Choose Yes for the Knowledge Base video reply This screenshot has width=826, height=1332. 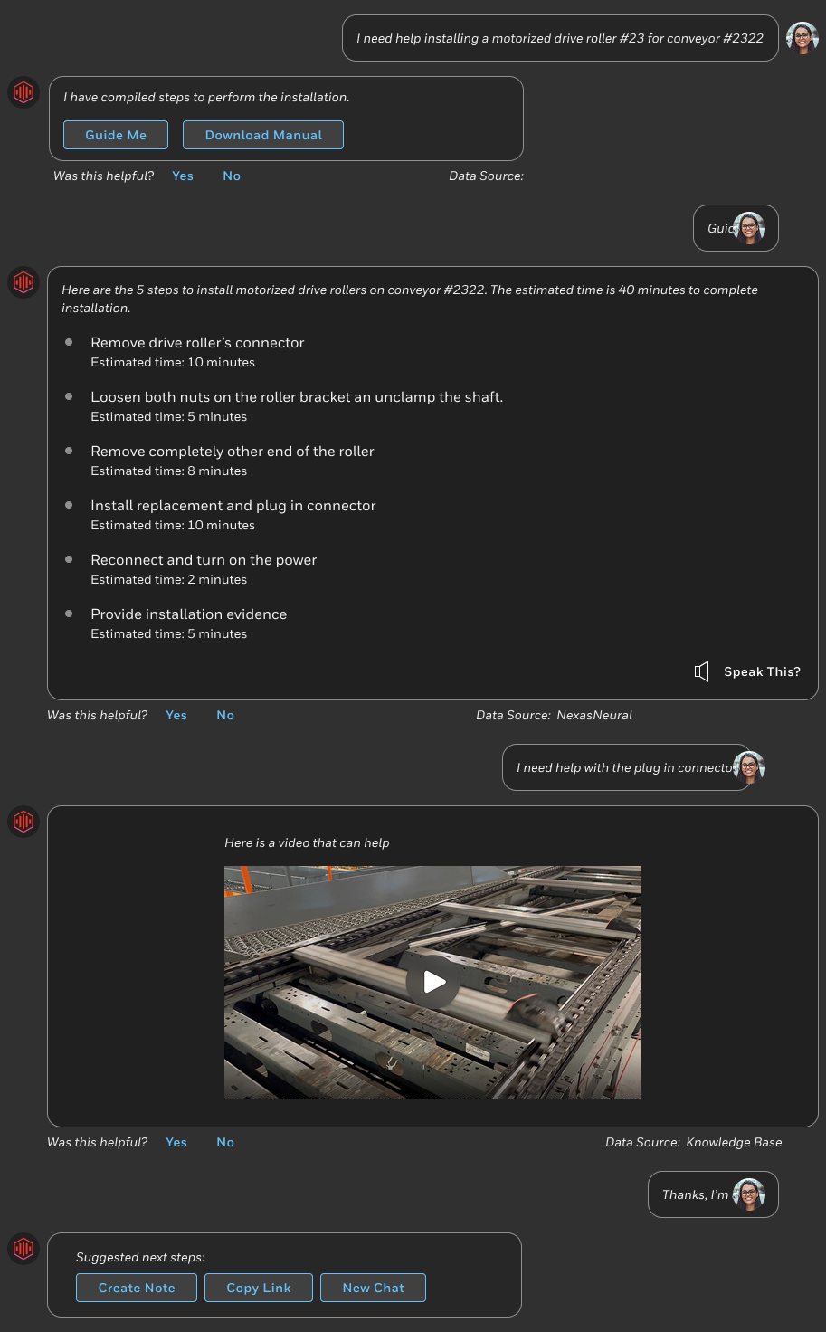[176, 1142]
